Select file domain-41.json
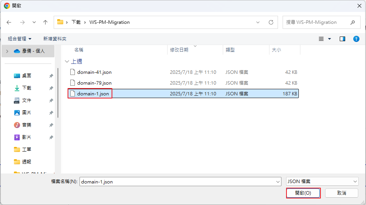This screenshot has height=205, width=366. (x=183, y=72)
